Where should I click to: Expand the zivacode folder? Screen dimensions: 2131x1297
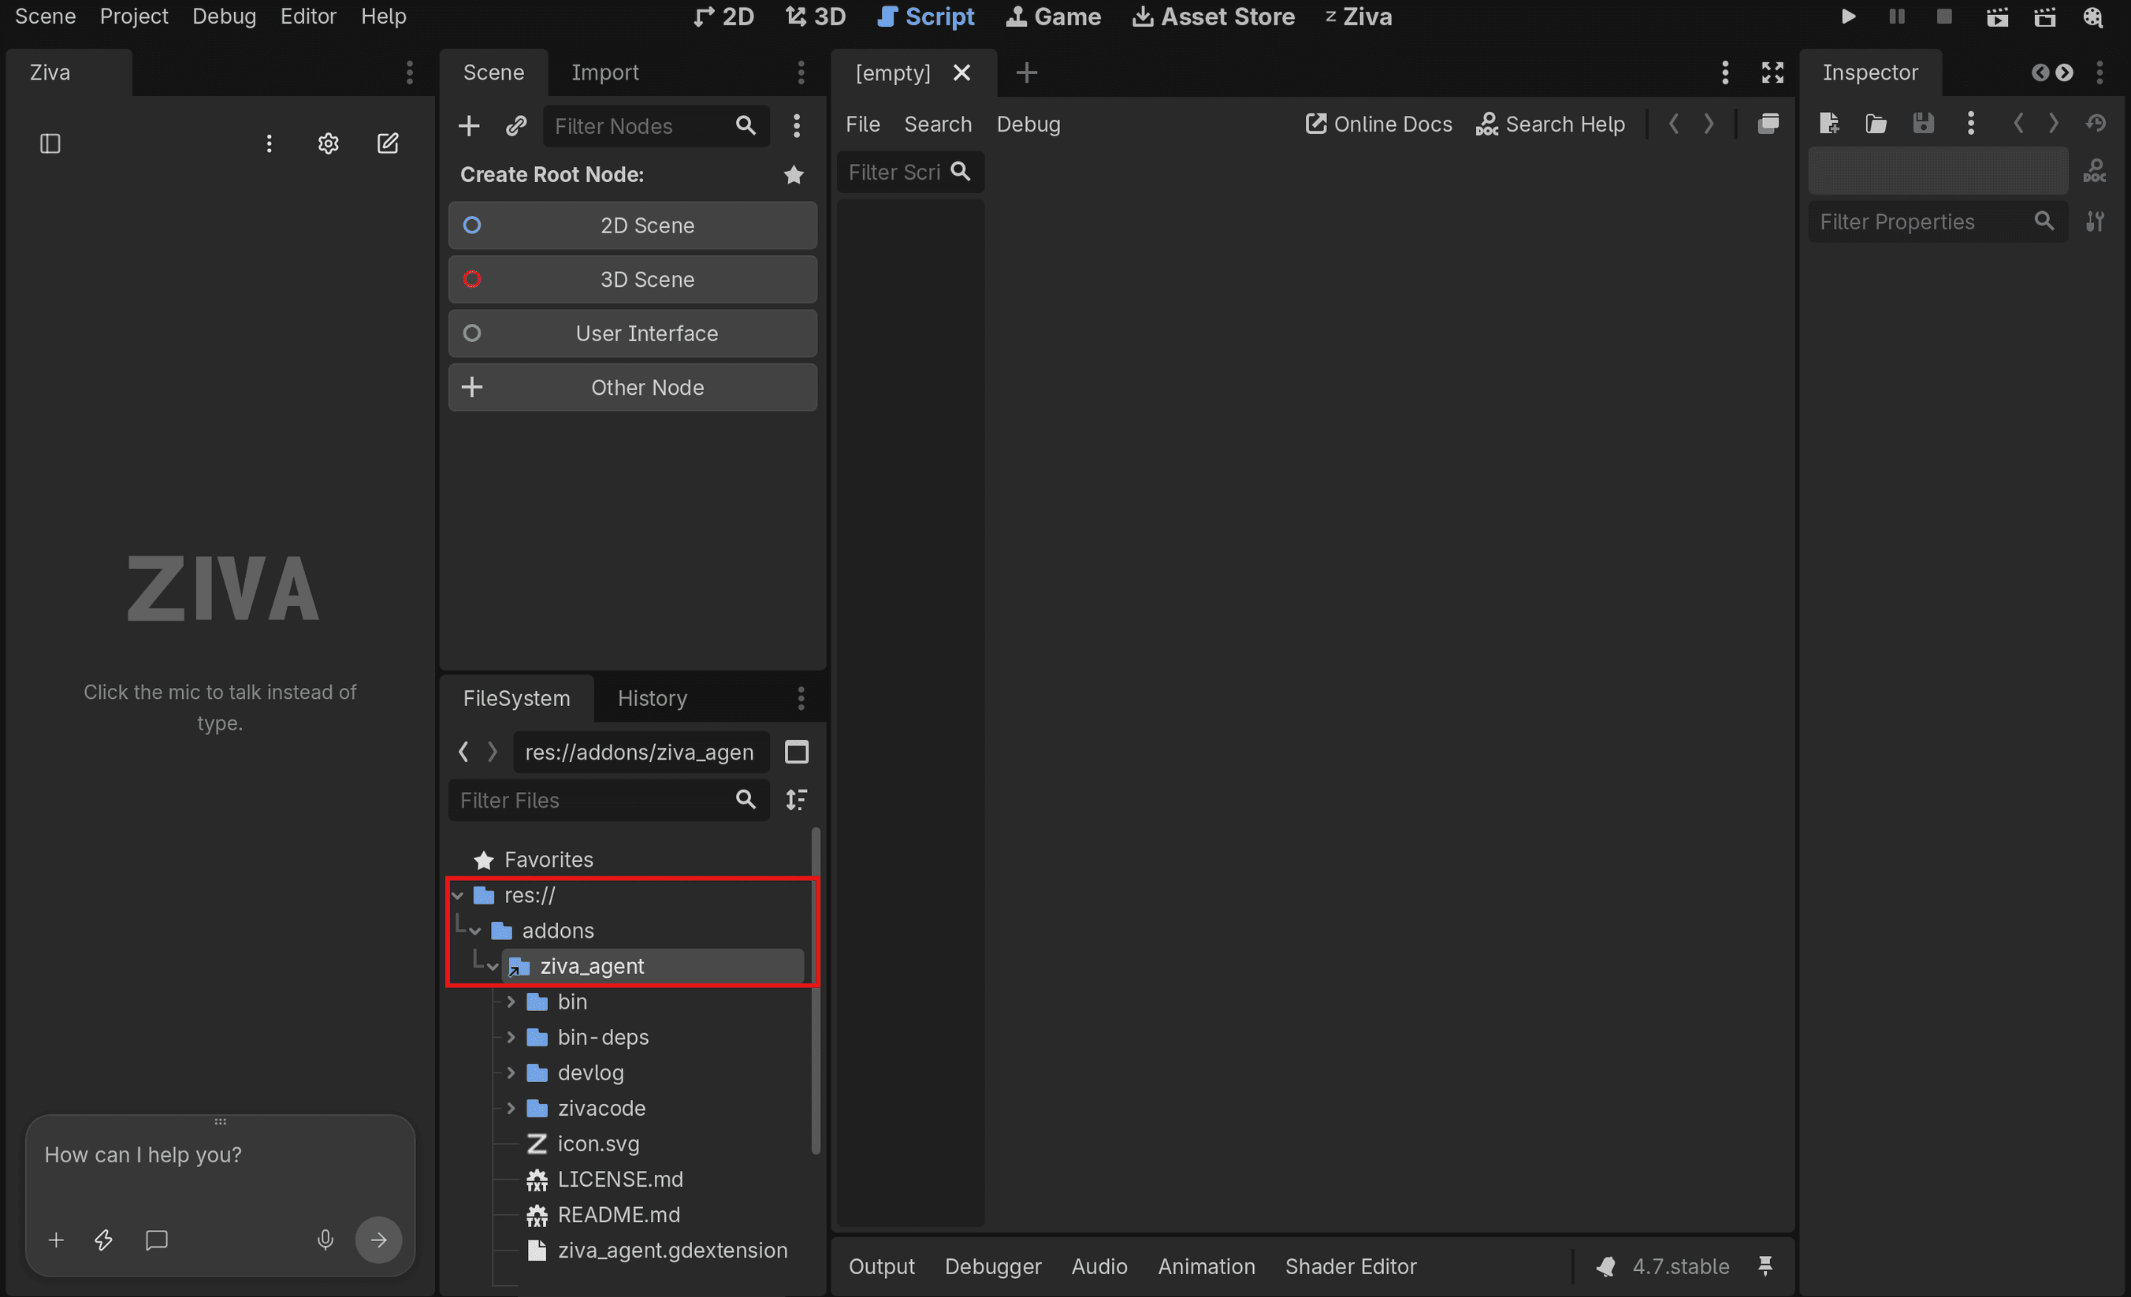[511, 1109]
